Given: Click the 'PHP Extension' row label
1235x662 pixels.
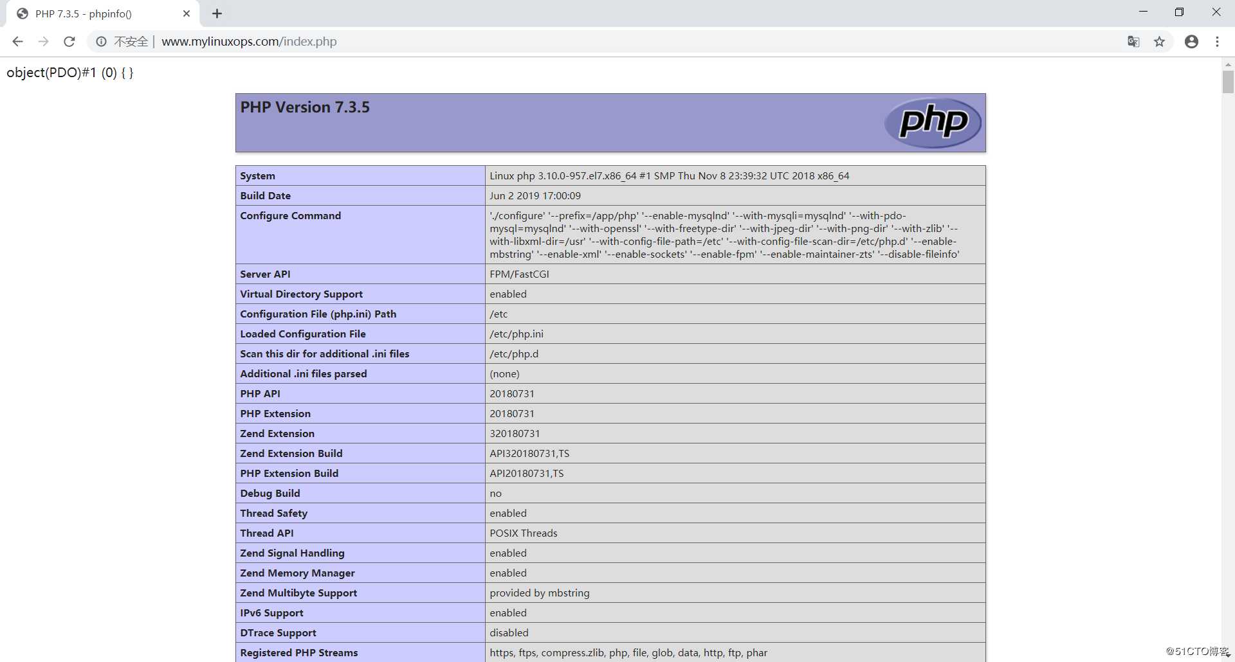Looking at the screenshot, I should (x=275, y=414).
